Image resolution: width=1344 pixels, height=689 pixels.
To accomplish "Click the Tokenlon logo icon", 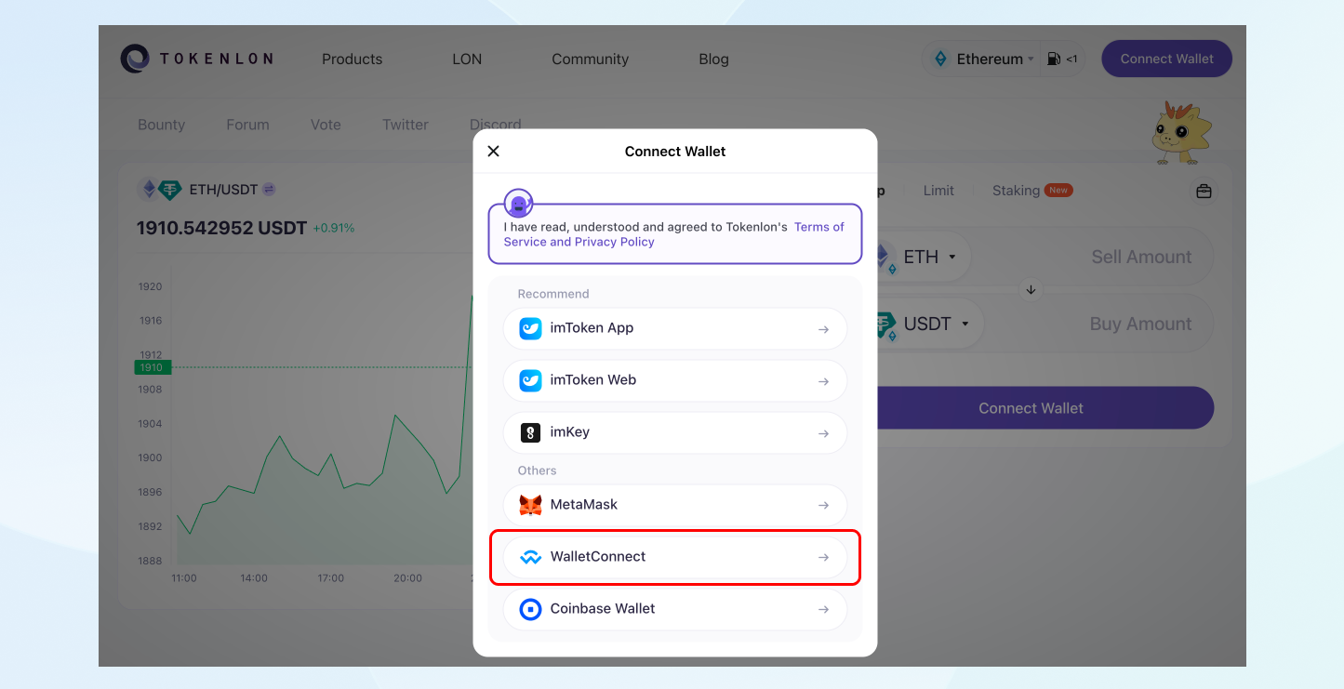I will pos(135,59).
